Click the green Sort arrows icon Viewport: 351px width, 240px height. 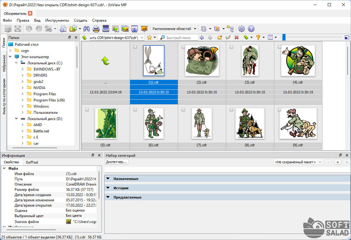point(246,37)
